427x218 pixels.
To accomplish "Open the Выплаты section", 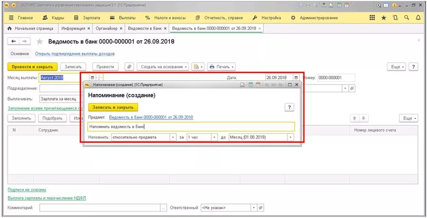I will point(122,18).
